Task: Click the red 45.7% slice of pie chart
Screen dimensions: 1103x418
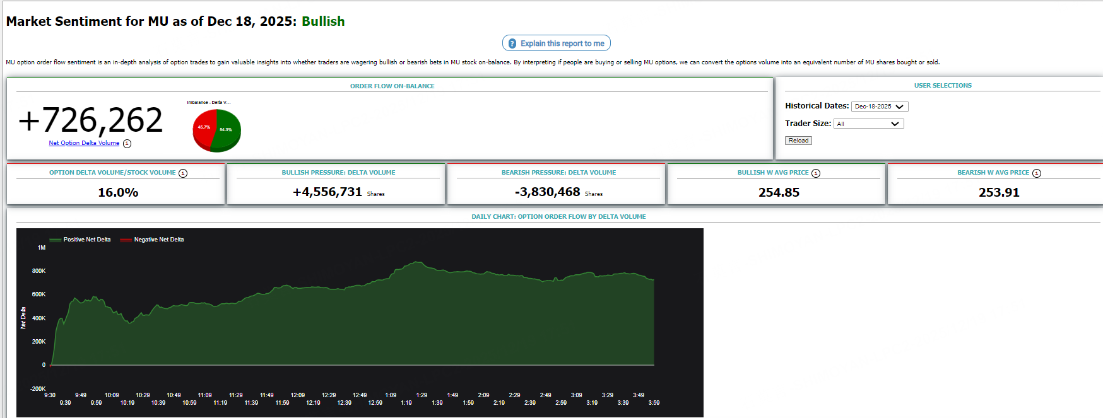Action: (x=203, y=127)
